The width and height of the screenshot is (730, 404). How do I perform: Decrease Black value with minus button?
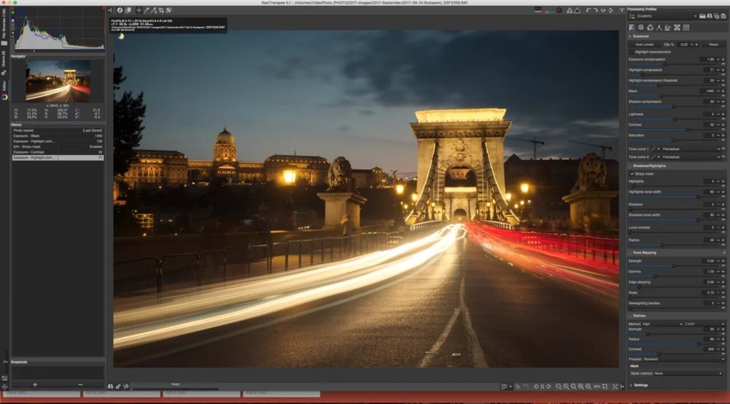[718, 91]
